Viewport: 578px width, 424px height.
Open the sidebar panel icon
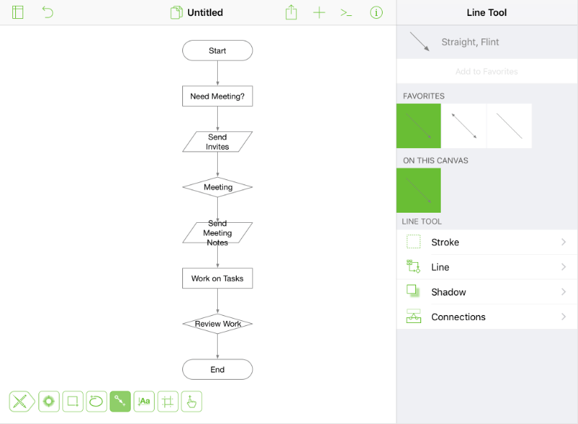pos(18,12)
